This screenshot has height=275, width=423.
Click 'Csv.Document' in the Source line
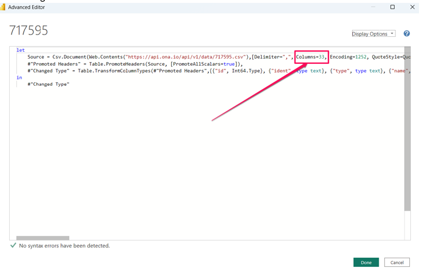click(x=69, y=57)
